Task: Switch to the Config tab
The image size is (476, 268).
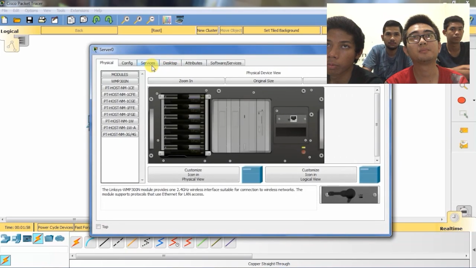Action: [x=127, y=63]
